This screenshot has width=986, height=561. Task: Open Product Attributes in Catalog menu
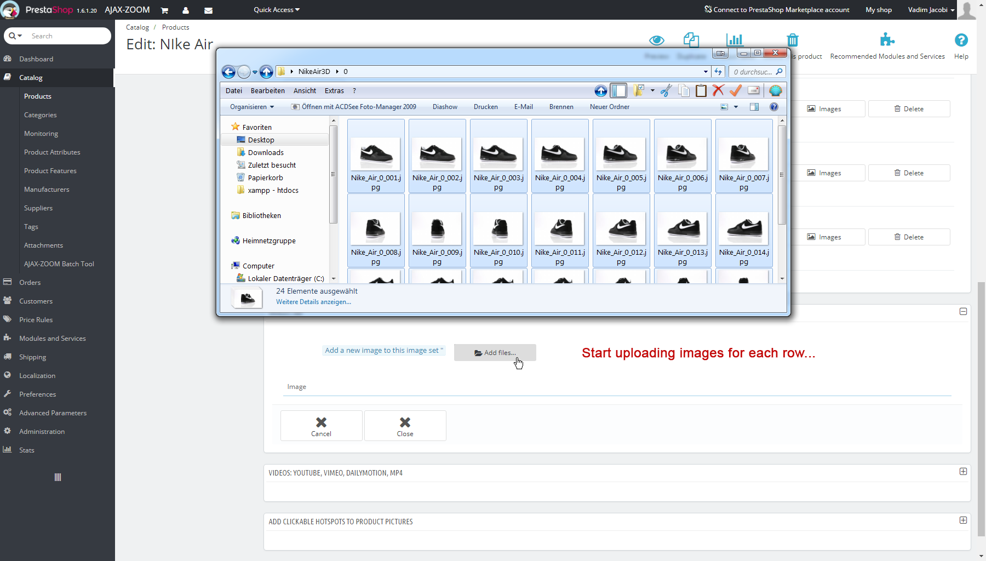pos(52,152)
